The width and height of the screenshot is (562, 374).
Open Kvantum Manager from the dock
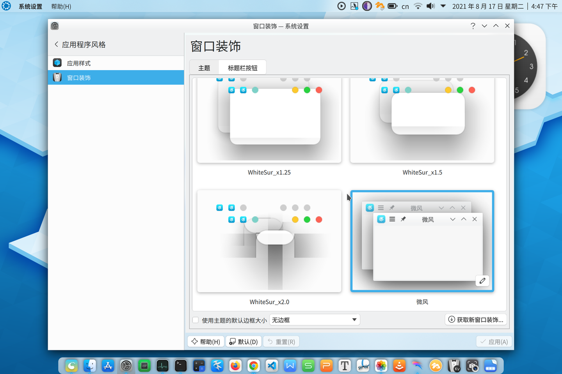point(454,365)
